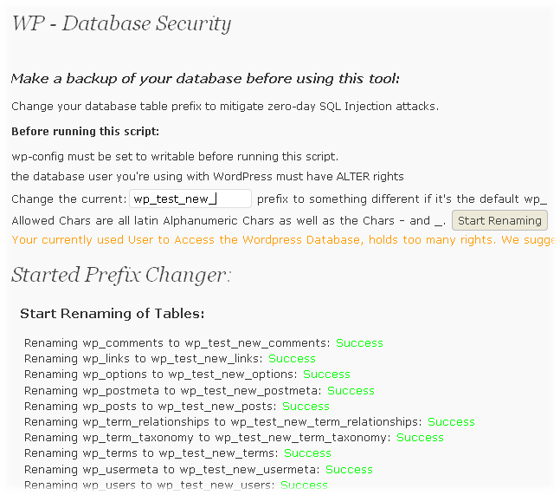Click the SQL Injection attacks description line
560x495 pixels.
(225, 107)
